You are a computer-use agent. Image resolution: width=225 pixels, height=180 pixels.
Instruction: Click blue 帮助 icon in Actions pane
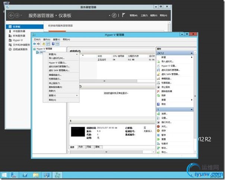tap(158, 104)
